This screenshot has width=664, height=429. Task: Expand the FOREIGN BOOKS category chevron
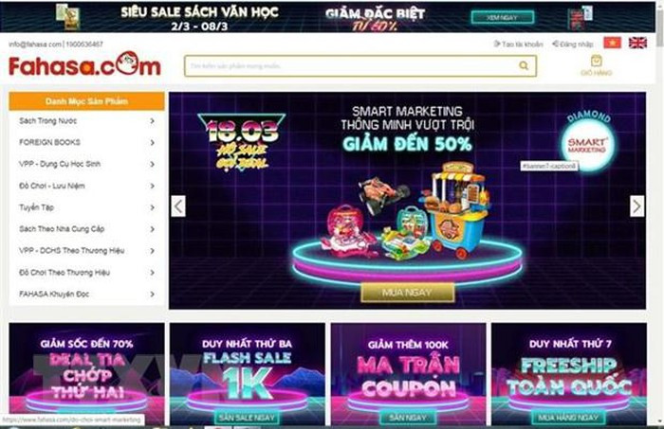point(152,143)
